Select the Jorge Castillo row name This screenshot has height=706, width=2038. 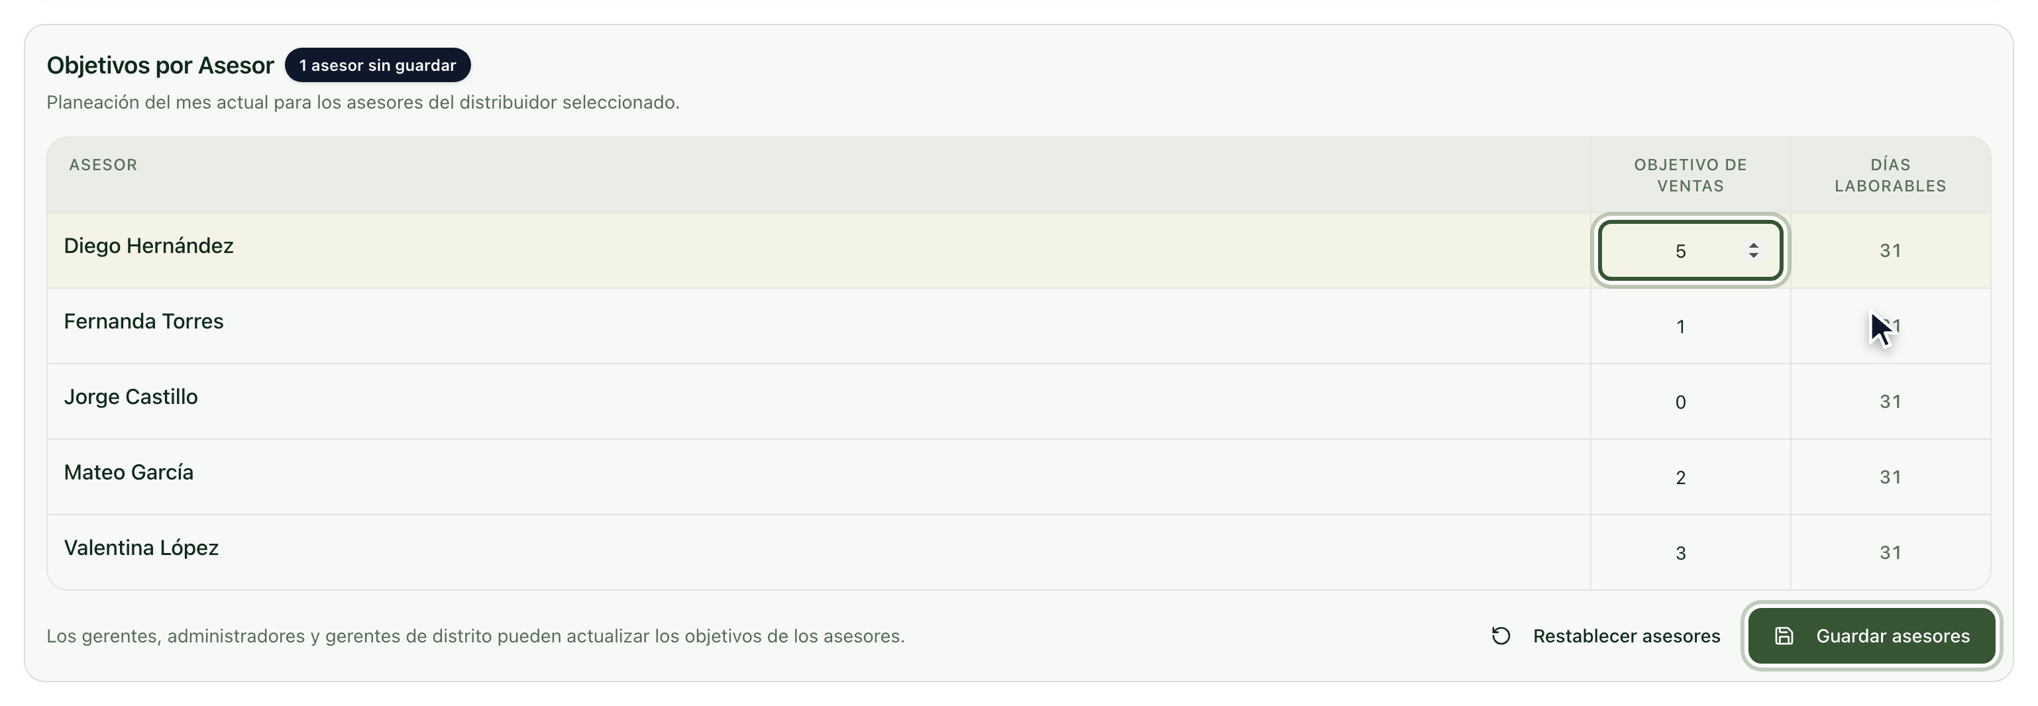coord(131,397)
